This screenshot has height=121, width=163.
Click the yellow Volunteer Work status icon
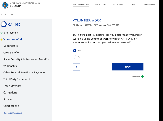(2, 39)
